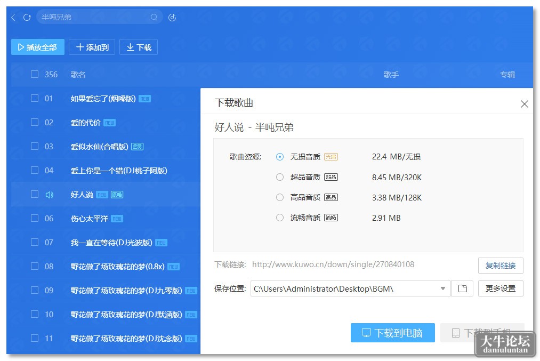Tick the checkbox for song 01
The height and width of the screenshot is (361, 540).
35,99
